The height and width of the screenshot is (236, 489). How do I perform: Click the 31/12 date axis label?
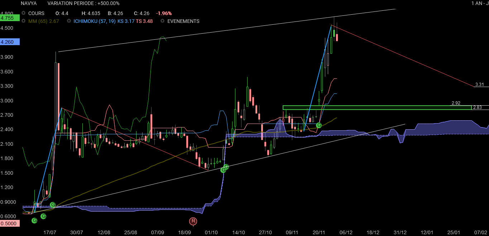(400, 232)
